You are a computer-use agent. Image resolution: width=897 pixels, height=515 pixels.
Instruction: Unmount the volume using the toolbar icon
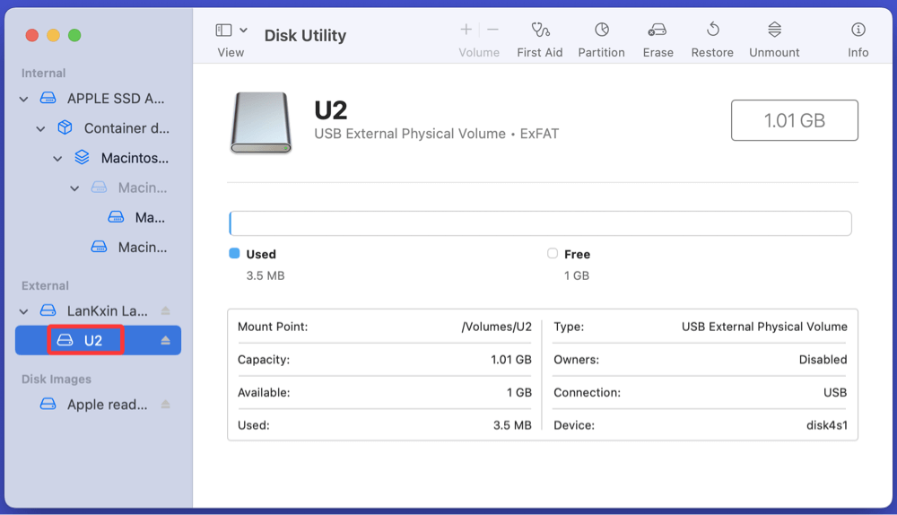pyautogui.click(x=774, y=31)
